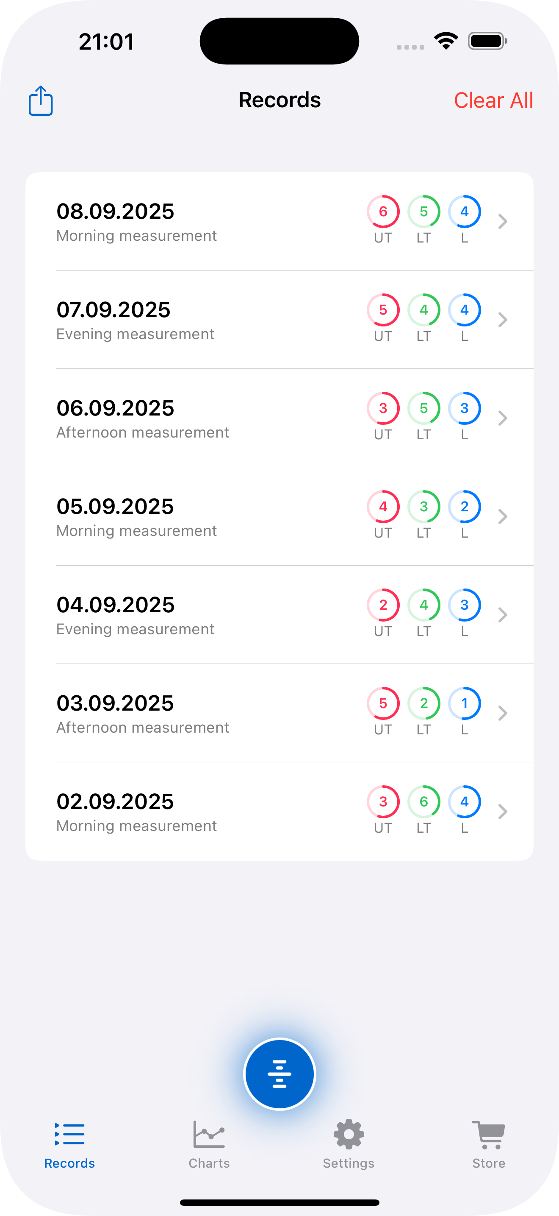This screenshot has width=559, height=1216.
Task: Tap green LT ring on 06.09.2025
Action: [x=424, y=408]
